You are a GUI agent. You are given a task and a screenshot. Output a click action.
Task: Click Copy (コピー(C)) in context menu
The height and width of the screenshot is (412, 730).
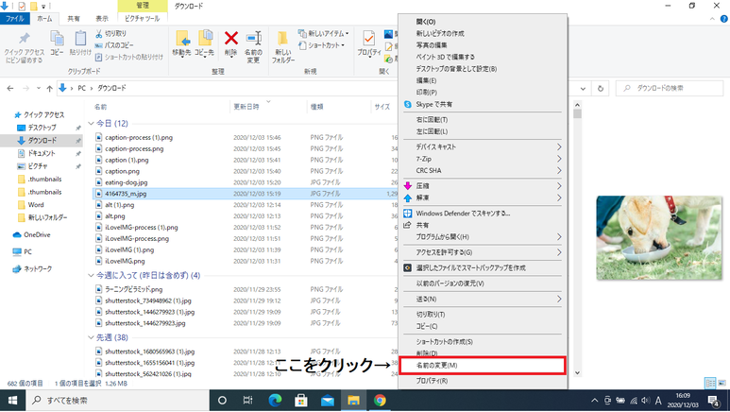point(483,326)
